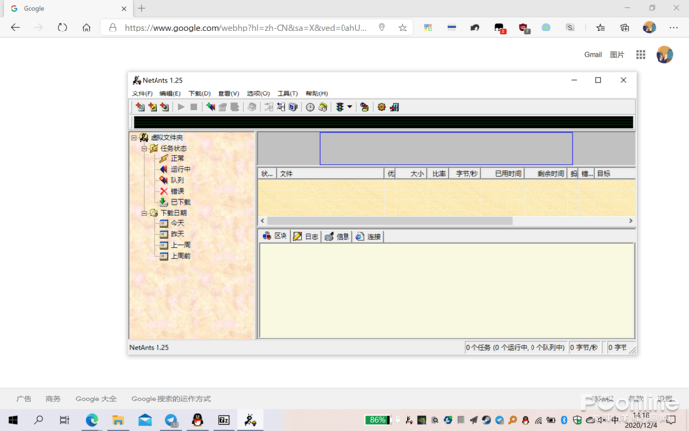Screen dimensions: 689x431
Task: Collapse the 任务状态 tree node
Action: click(144, 148)
